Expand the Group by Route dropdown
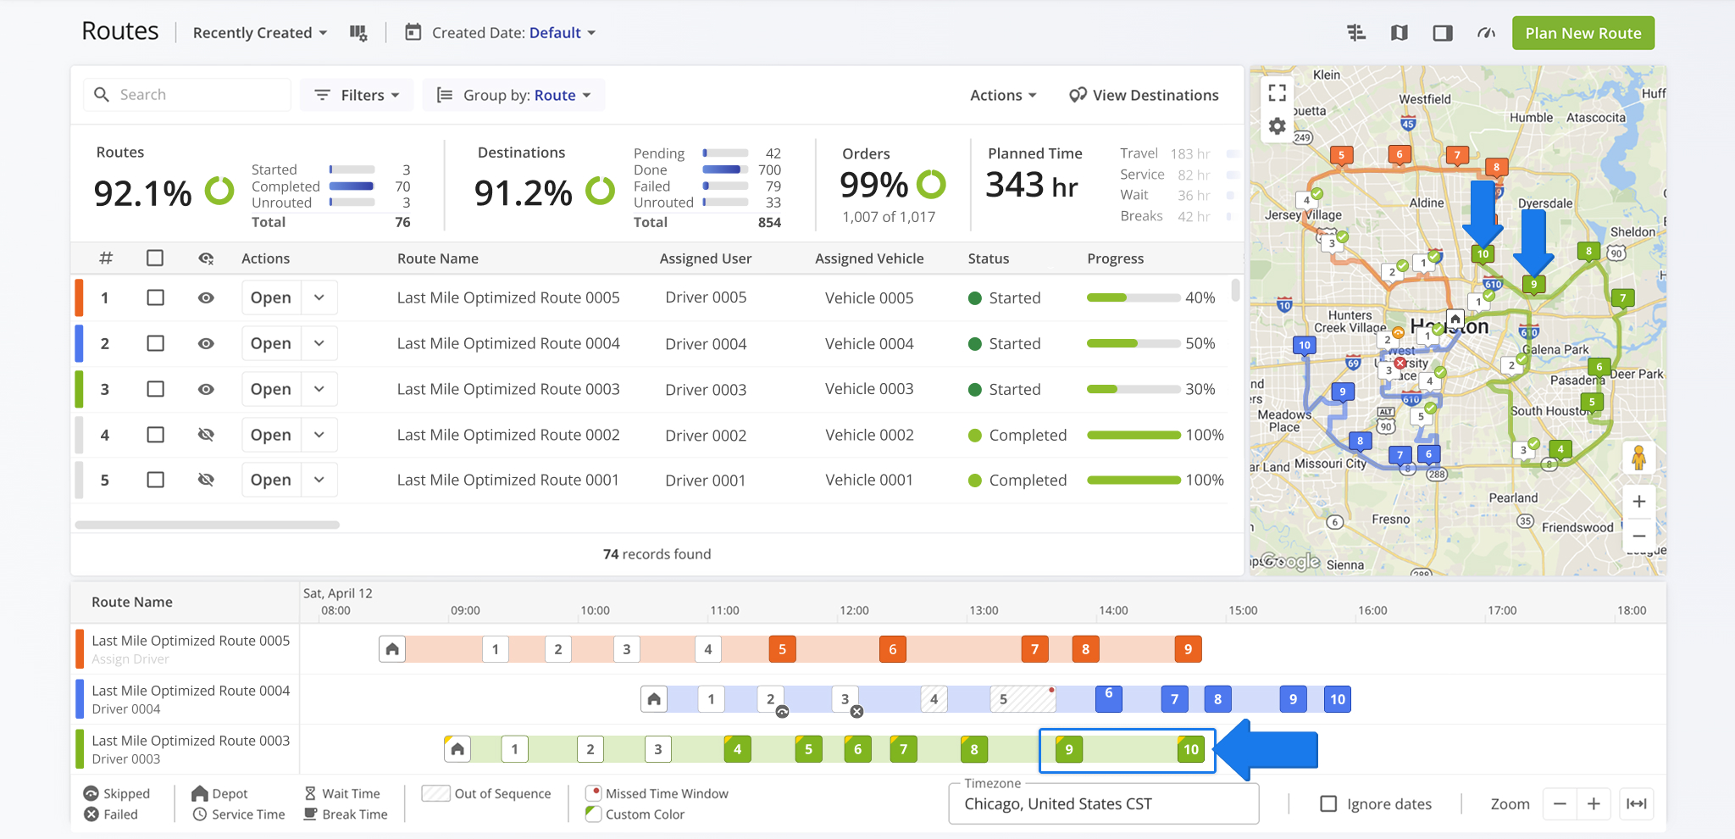 [x=513, y=94]
